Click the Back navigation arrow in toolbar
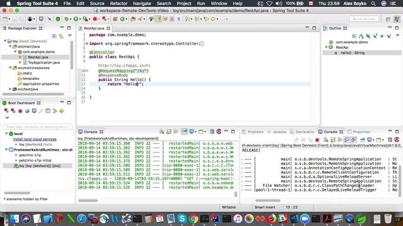The image size is (403, 226). point(213,19)
